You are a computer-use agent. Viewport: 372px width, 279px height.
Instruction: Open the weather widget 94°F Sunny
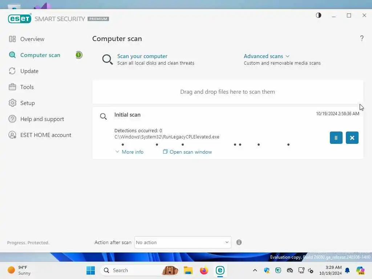tap(20, 270)
